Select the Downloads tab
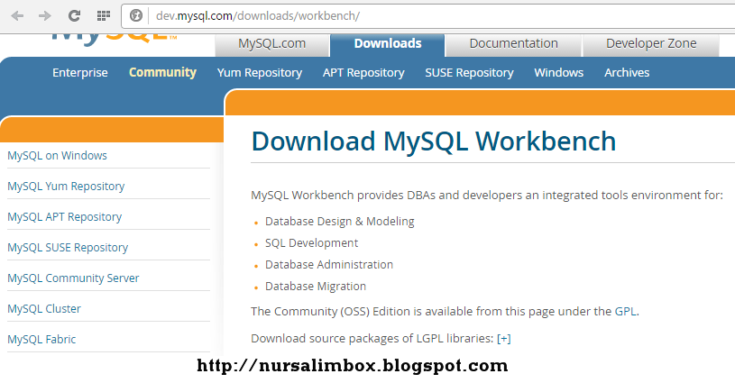Screen dimensions: 735x392 pyautogui.click(x=388, y=43)
